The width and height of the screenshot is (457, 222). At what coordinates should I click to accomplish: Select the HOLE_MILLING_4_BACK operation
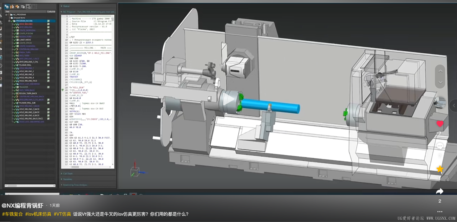(x=29, y=116)
